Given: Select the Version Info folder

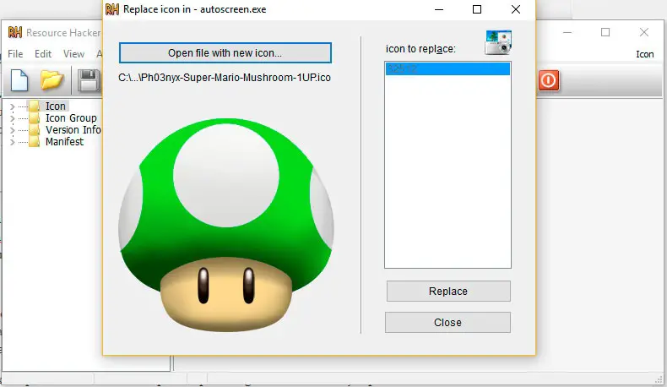Looking at the screenshot, I should click(x=65, y=130).
